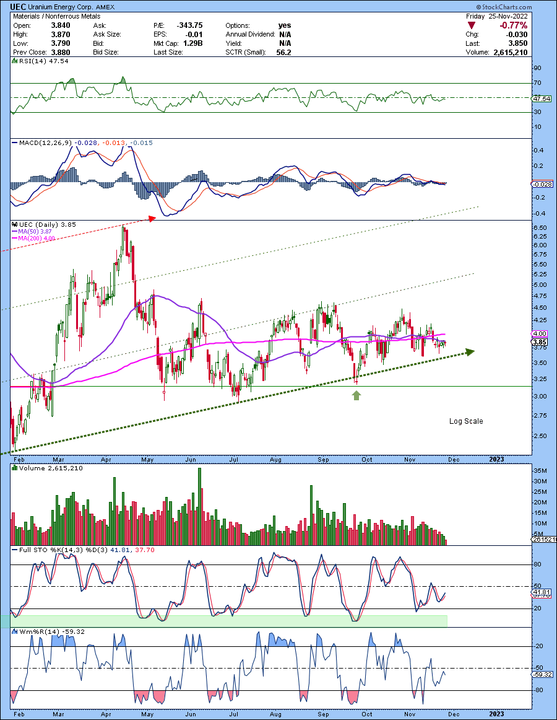
Task: Click the 4.00 price axis tag
Action: pyautogui.click(x=540, y=334)
